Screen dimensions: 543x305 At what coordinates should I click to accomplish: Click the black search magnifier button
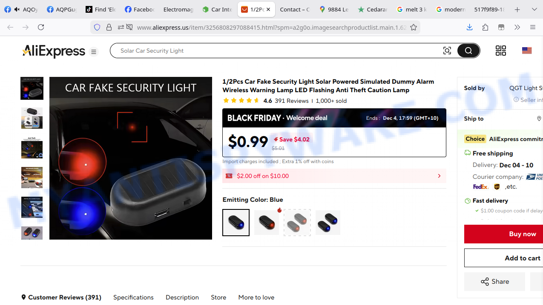(468, 51)
